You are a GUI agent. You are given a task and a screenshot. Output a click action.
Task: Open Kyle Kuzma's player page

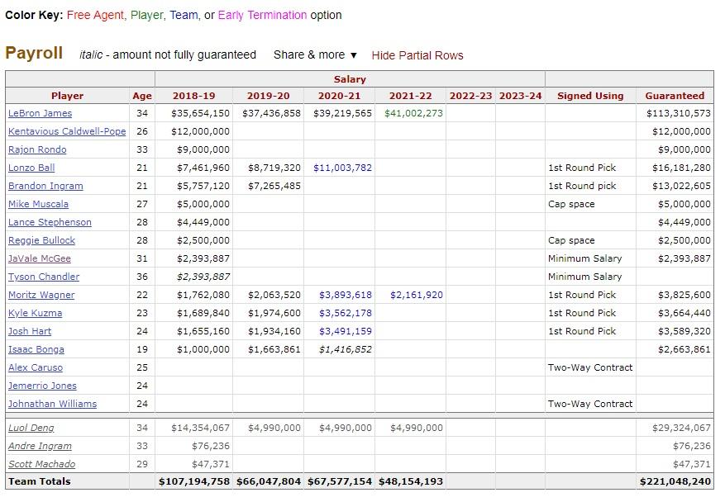[x=36, y=313]
